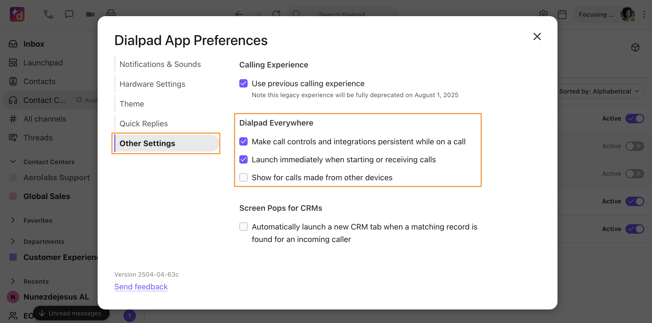The width and height of the screenshot is (652, 323).
Task: Click the back navigation arrow
Action: [x=239, y=14]
